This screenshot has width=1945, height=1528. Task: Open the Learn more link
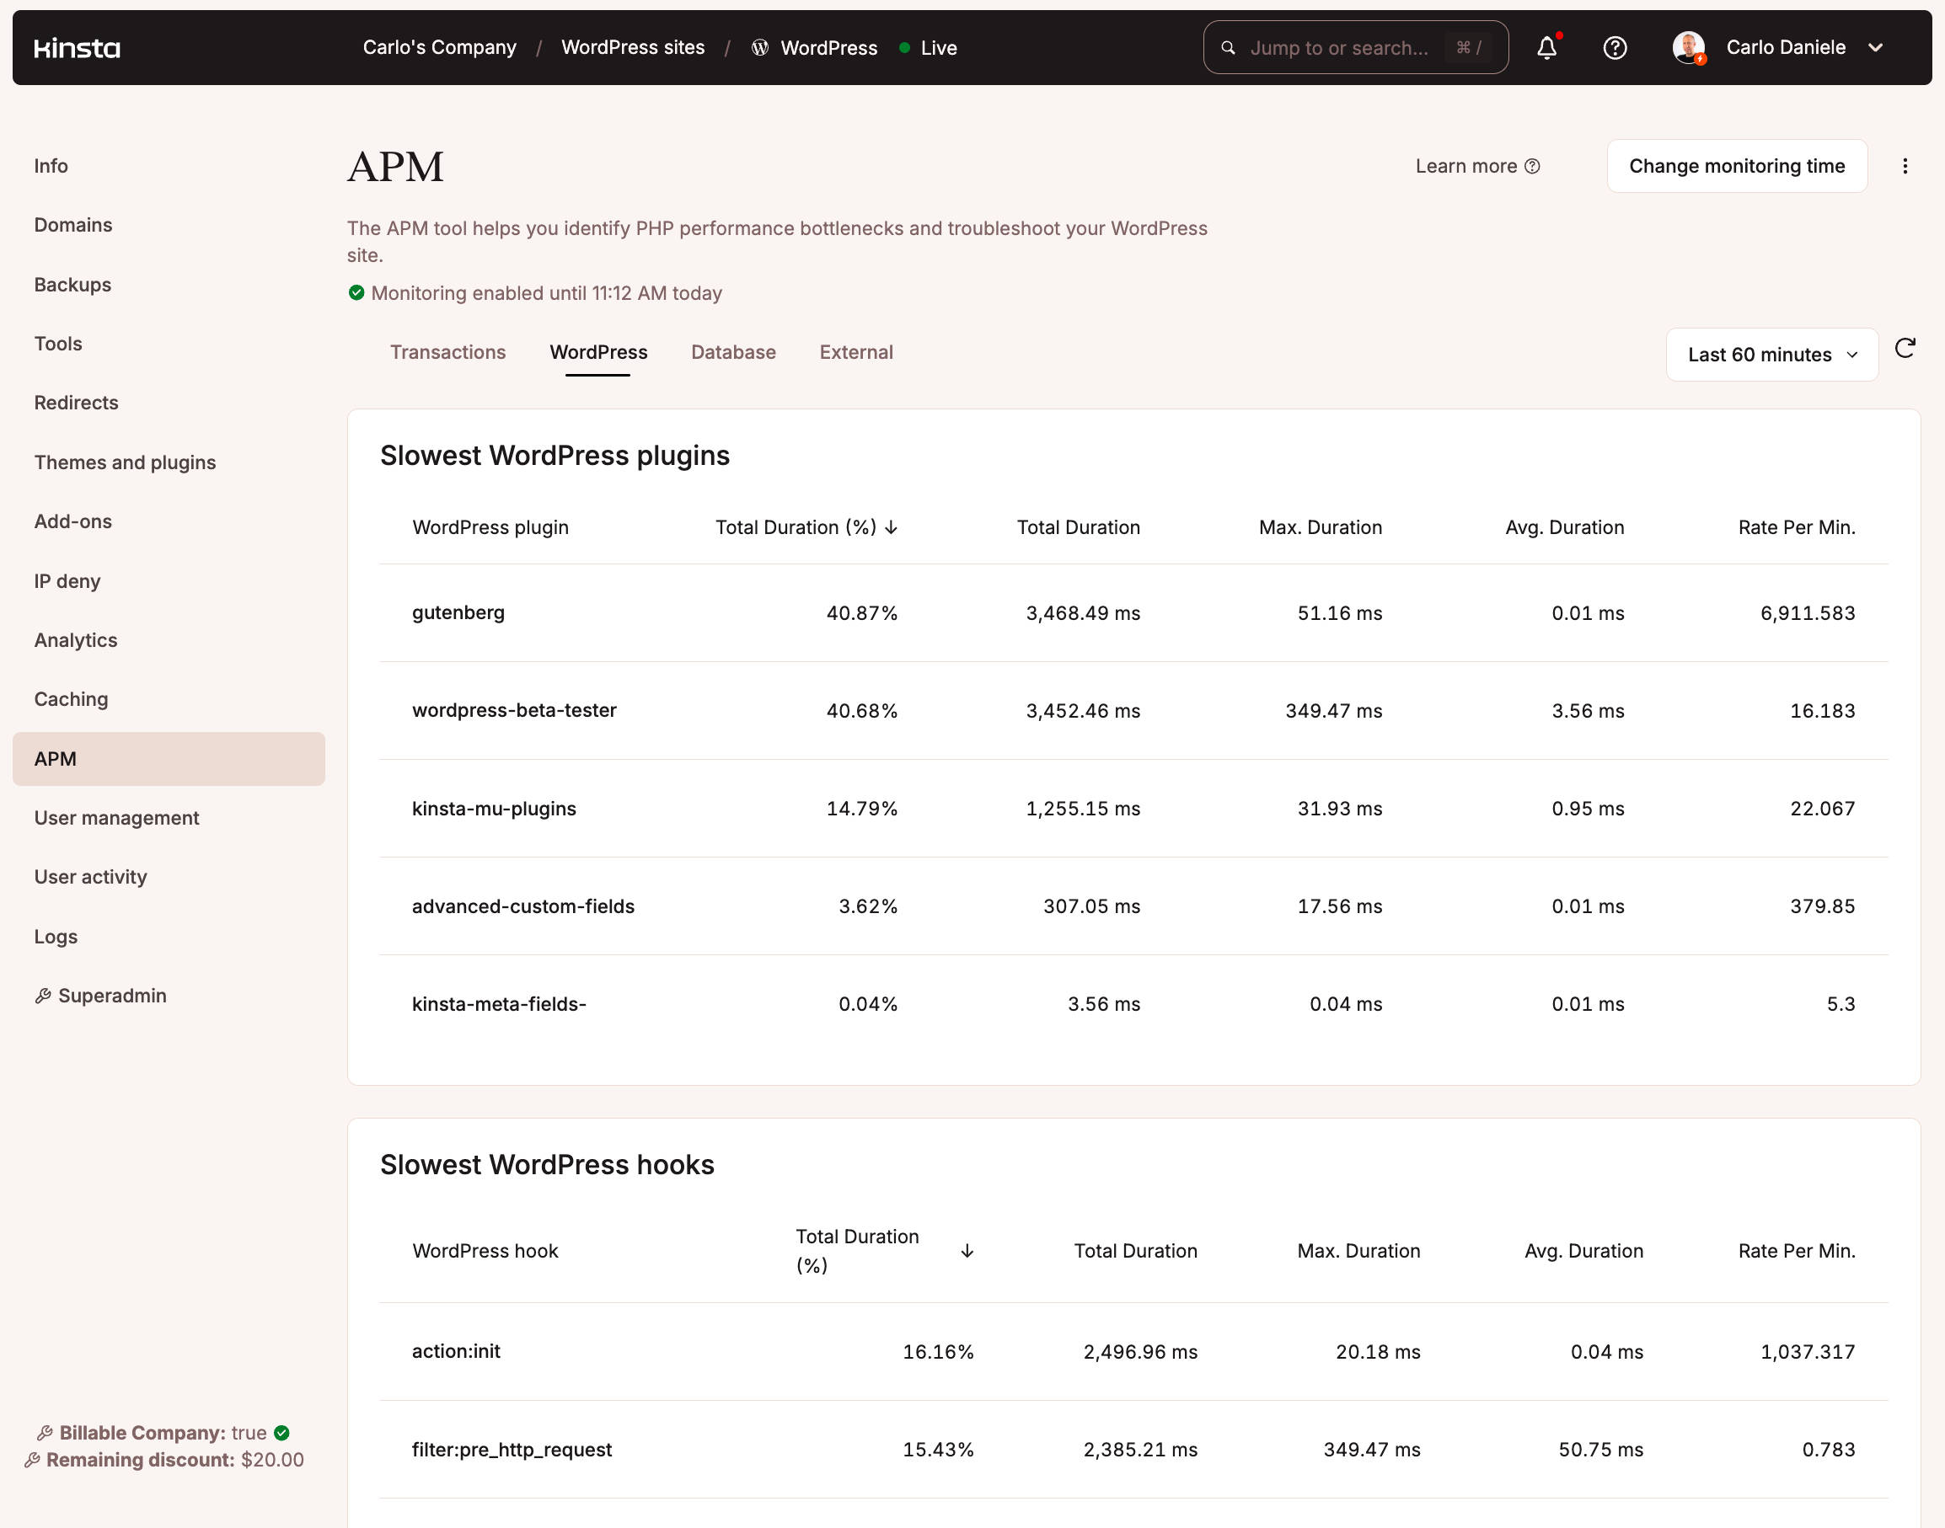[1467, 165]
